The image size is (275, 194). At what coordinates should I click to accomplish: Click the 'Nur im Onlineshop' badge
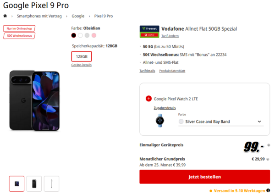(x=19, y=28)
